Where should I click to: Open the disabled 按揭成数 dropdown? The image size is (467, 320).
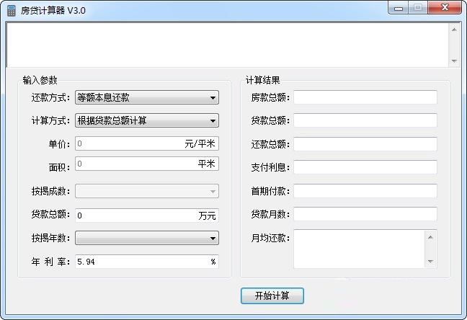pos(147,191)
